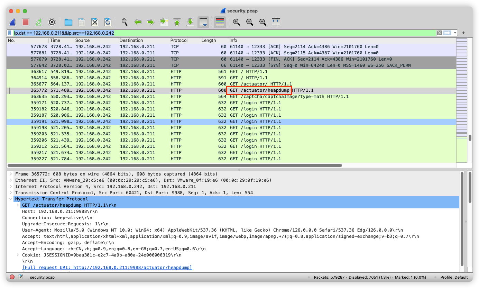Select the Host: 192.168.0.211:9988 line
This screenshot has width=479, height=288.
click(60, 211)
